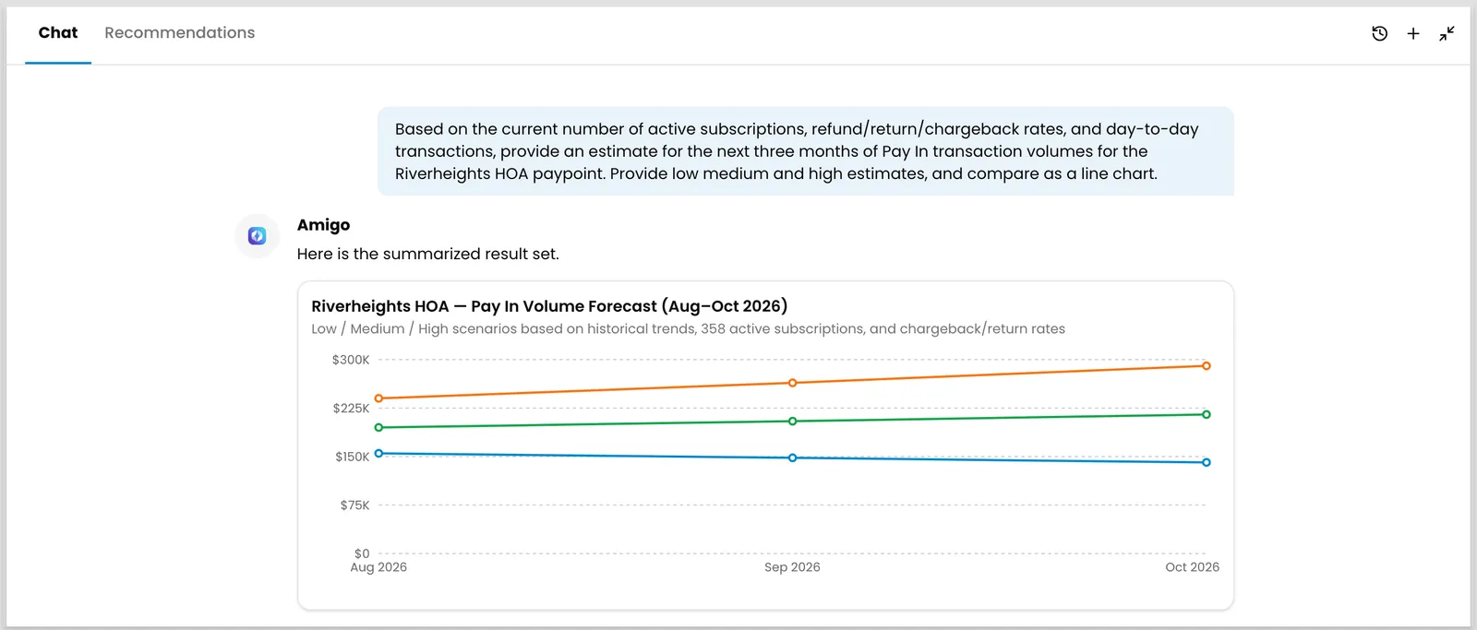Click the chart title 'Riverheights HOA — Pay In Volume Forecast'
Image resolution: width=1477 pixels, height=630 pixels.
[549, 306]
